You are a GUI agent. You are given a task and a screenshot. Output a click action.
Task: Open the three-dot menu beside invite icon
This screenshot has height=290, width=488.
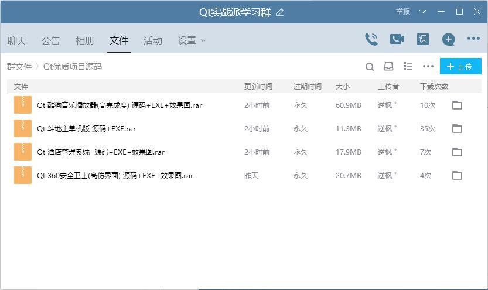pyautogui.click(x=473, y=39)
